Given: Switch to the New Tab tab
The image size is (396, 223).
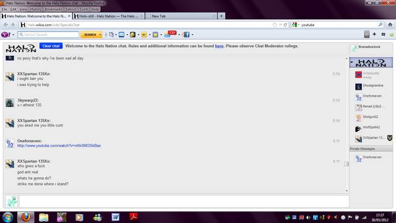Looking at the screenshot, I should pos(181,16).
